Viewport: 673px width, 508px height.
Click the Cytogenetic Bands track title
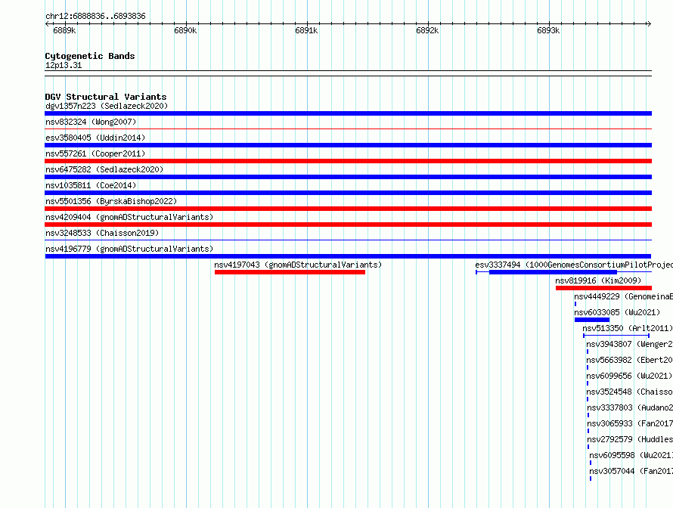coord(90,56)
